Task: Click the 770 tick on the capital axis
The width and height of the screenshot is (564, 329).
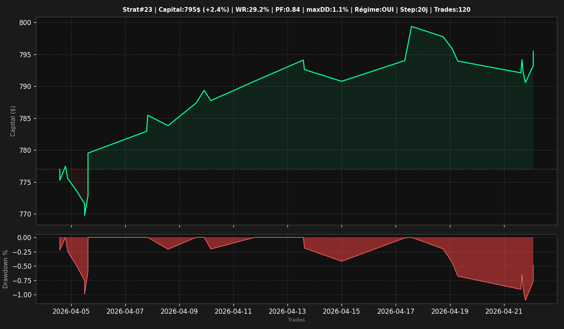Action: point(25,214)
